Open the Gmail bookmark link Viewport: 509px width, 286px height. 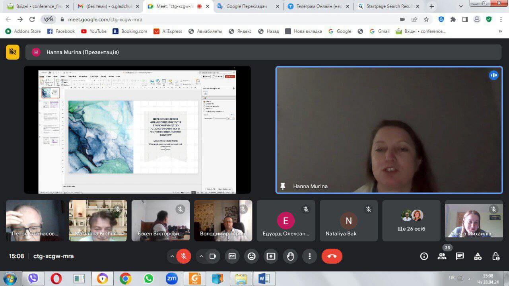click(x=379, y=31)
